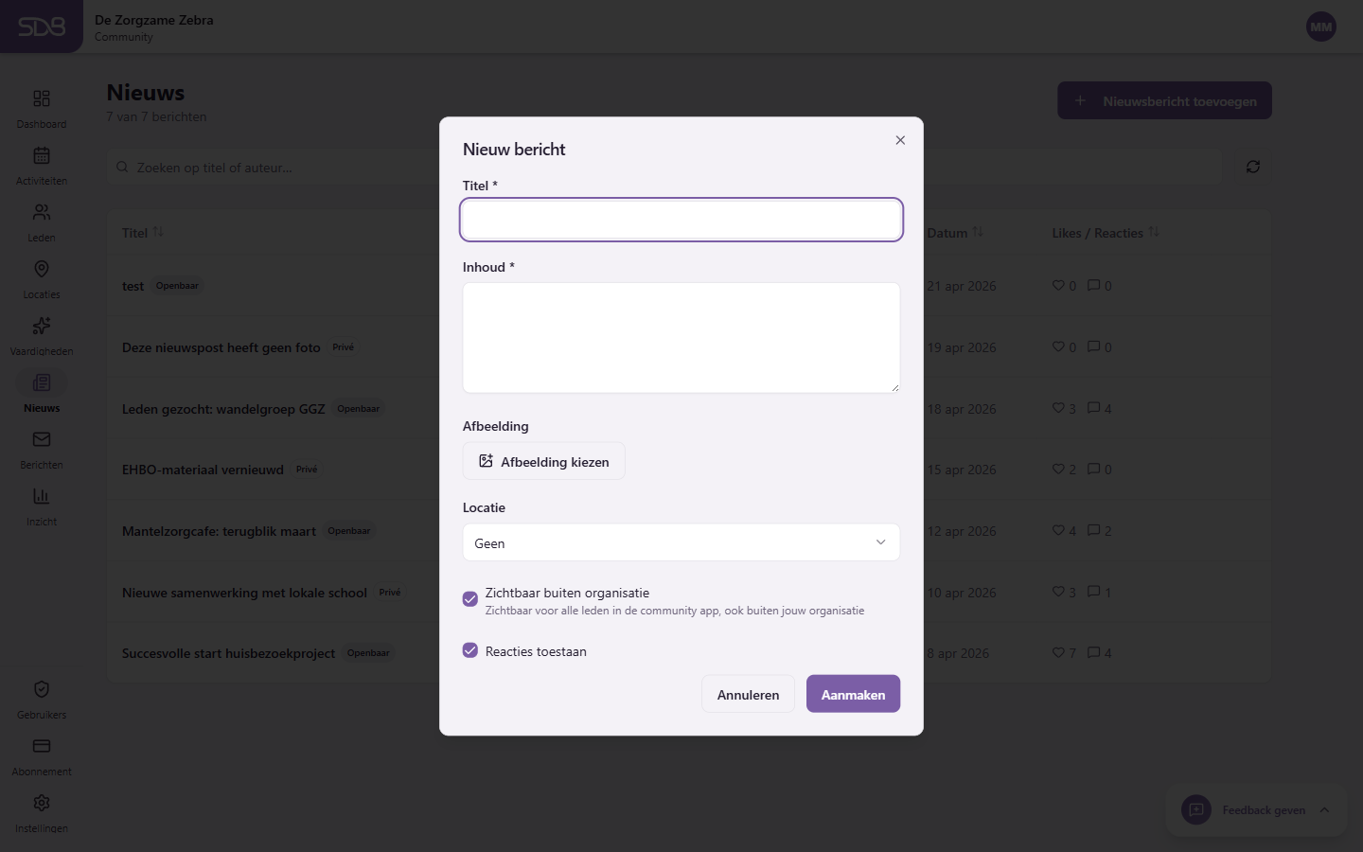Click the Afbeelding kiezen button
Screen dimensions: 1363x852
pyautogui.click(x=544, y=462)
